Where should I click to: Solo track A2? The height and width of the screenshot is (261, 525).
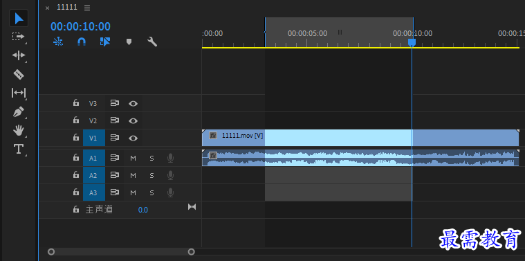(151, 175)
